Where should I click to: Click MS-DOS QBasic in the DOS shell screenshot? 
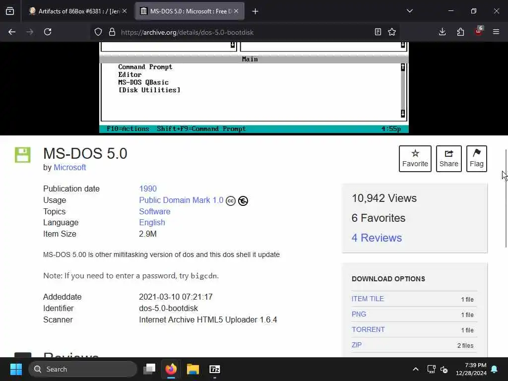click(x=143, y=82)
